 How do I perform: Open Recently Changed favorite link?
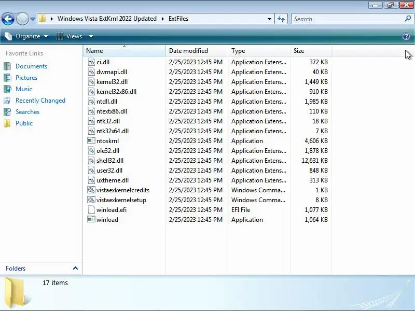[40, 101]
